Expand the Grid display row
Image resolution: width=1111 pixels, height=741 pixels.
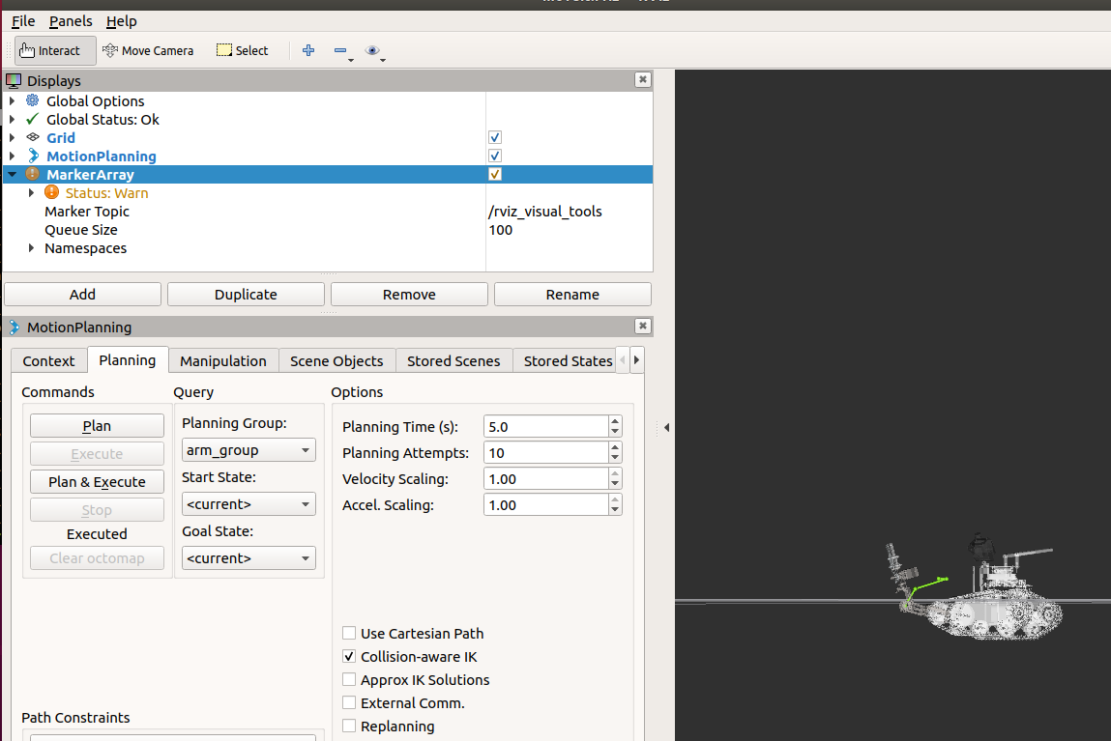point(12,137)
